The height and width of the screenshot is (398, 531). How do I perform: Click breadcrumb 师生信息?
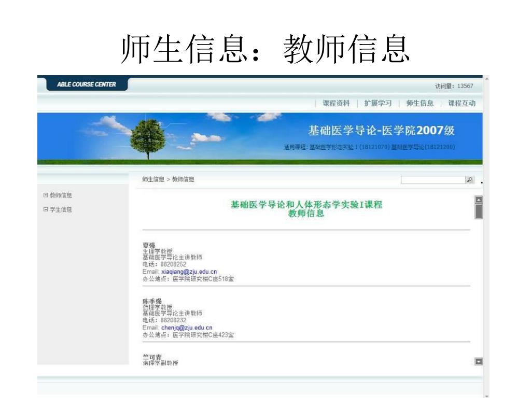coord(153,179)
